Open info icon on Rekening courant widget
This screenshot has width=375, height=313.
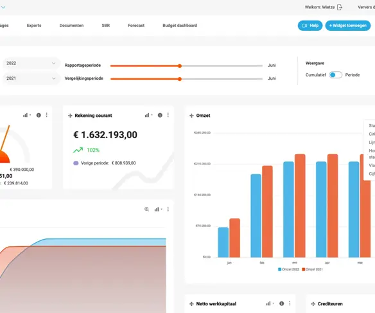pos(160,115)
